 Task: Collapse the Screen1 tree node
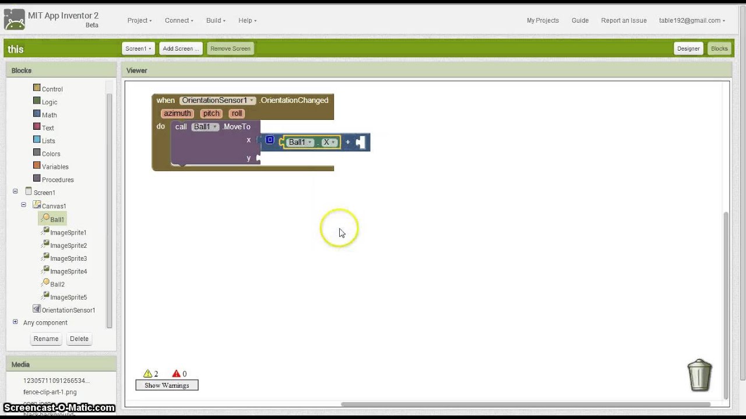(x=15, y=191)
